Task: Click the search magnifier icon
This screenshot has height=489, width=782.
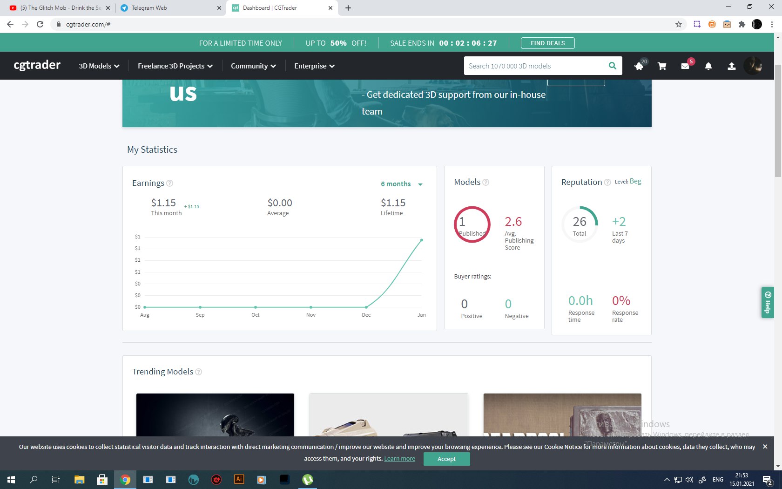Action: coord(613,66)
